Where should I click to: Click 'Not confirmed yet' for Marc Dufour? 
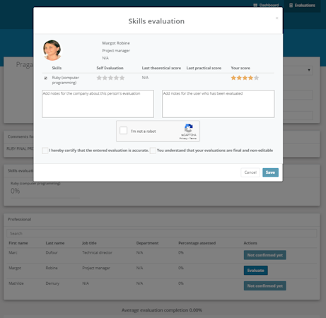click(265, 255)
